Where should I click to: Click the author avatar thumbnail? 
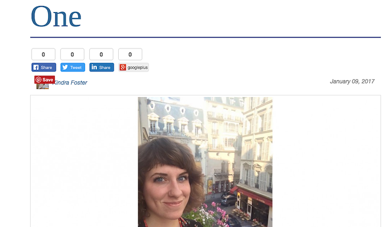click(43, 86)
